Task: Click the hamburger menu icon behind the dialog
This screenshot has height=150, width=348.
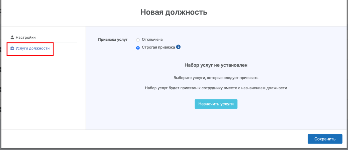Action: (x=1, y=11)
